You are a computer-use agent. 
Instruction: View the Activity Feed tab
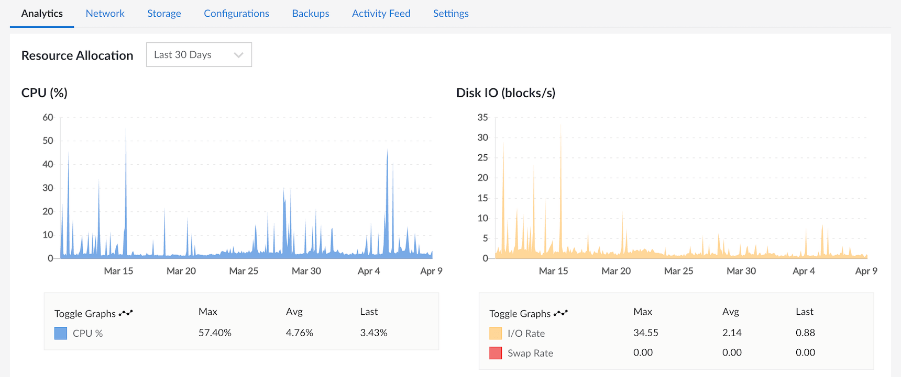pyautogui.click(x=381, y=14)
